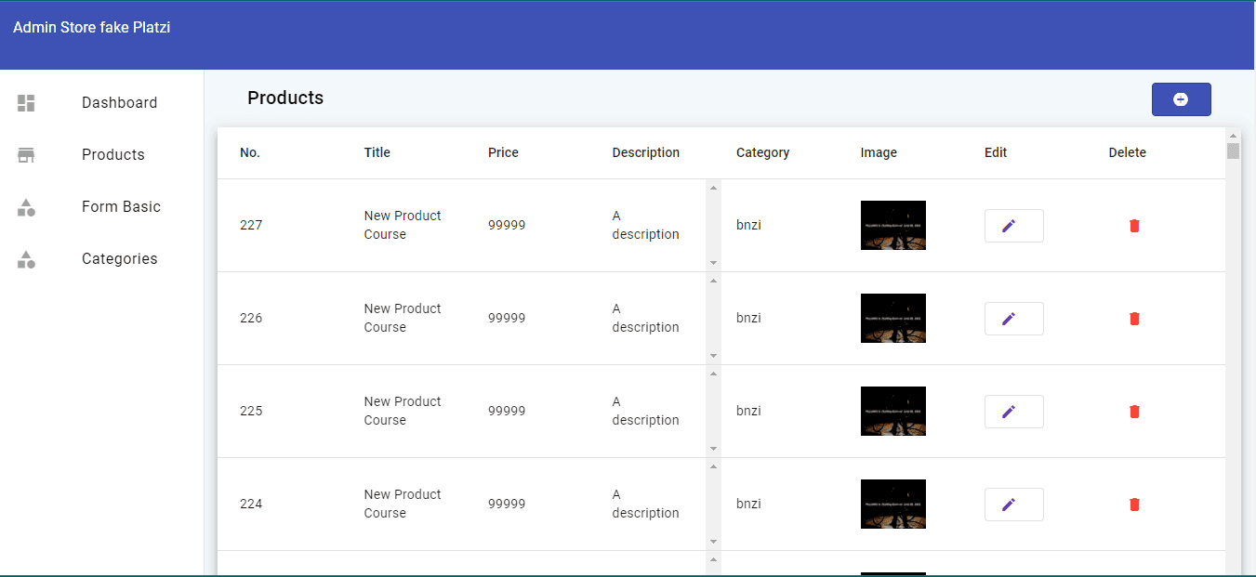Edit product number 225 with pencil button
The image size is (1256, 577).
(1013, 412)
